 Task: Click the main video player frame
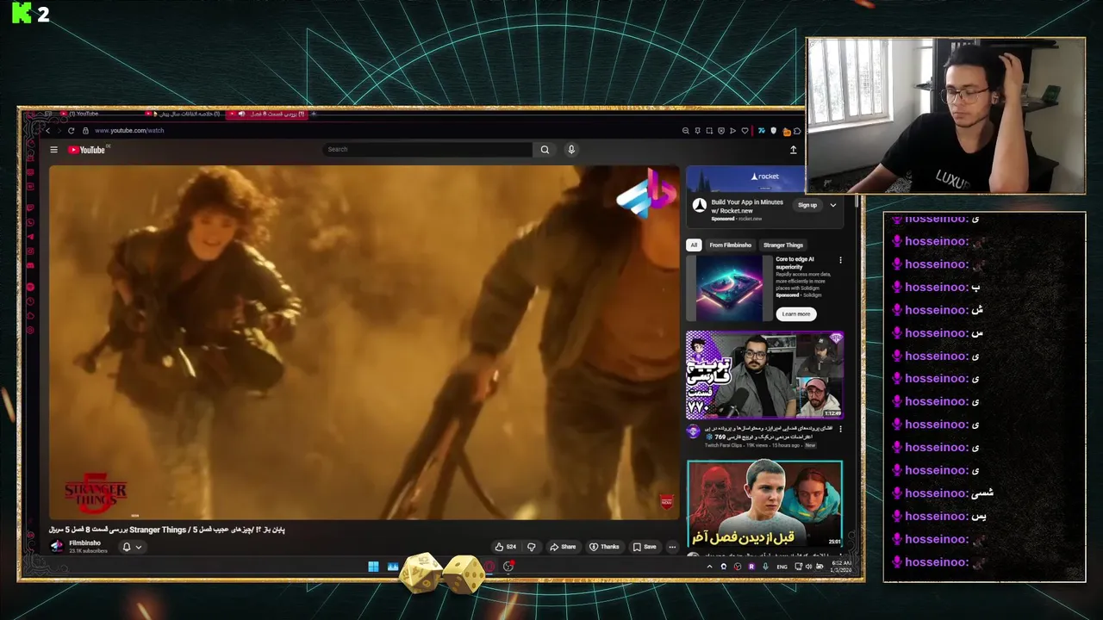point(365,343)
